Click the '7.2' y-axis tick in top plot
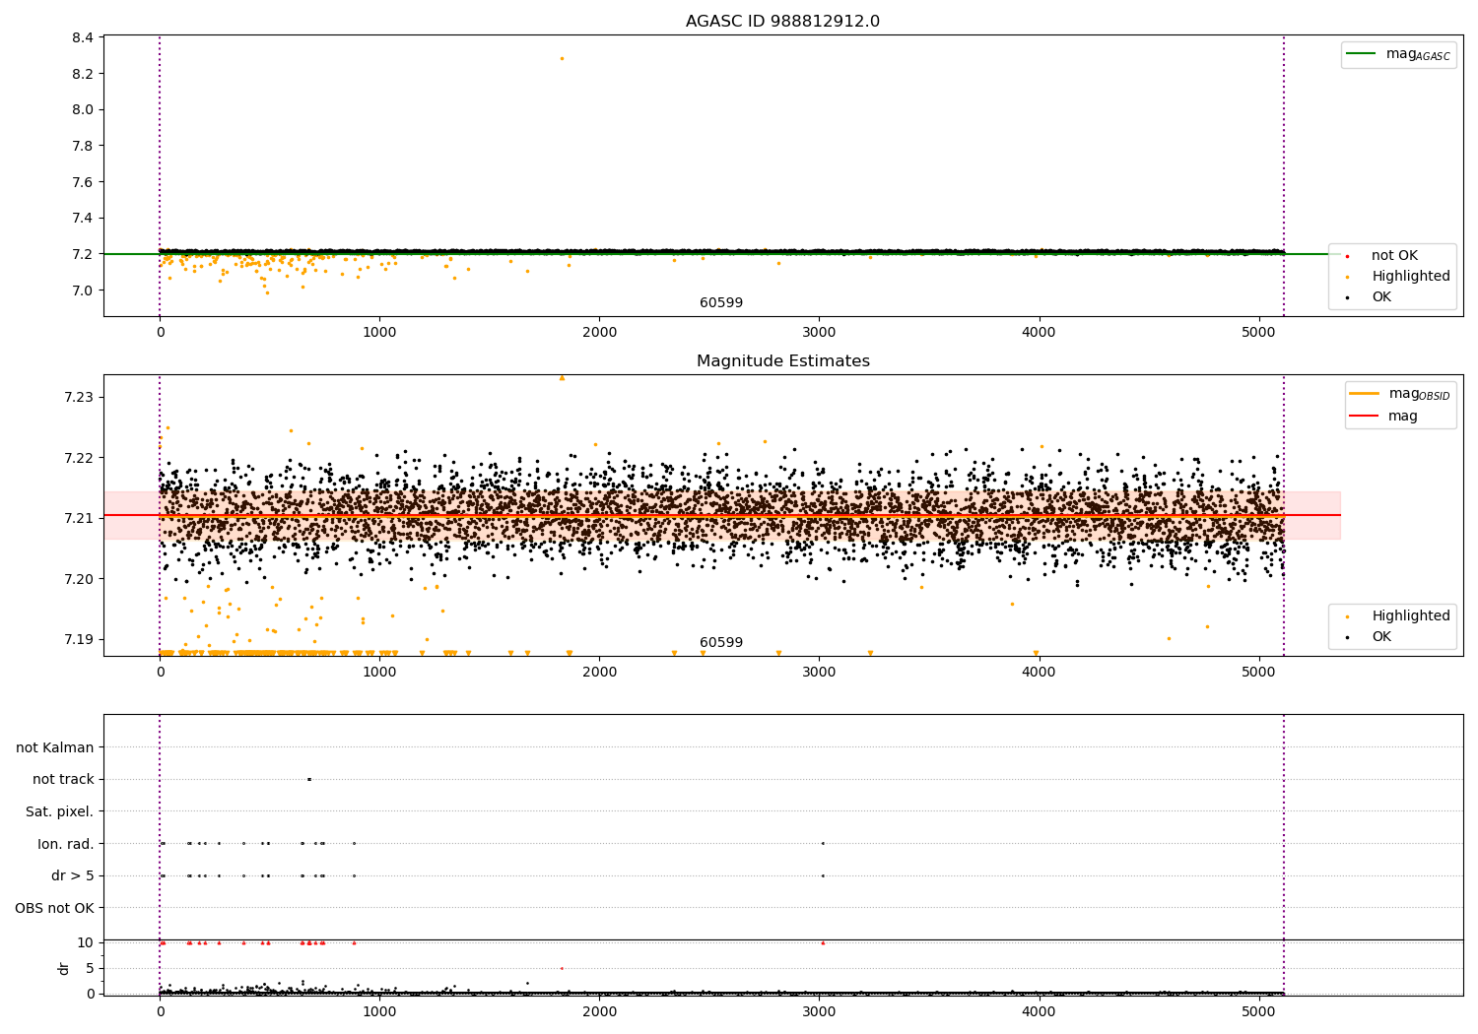Viewport: 1478px width, 1034px height. [83, 254]
